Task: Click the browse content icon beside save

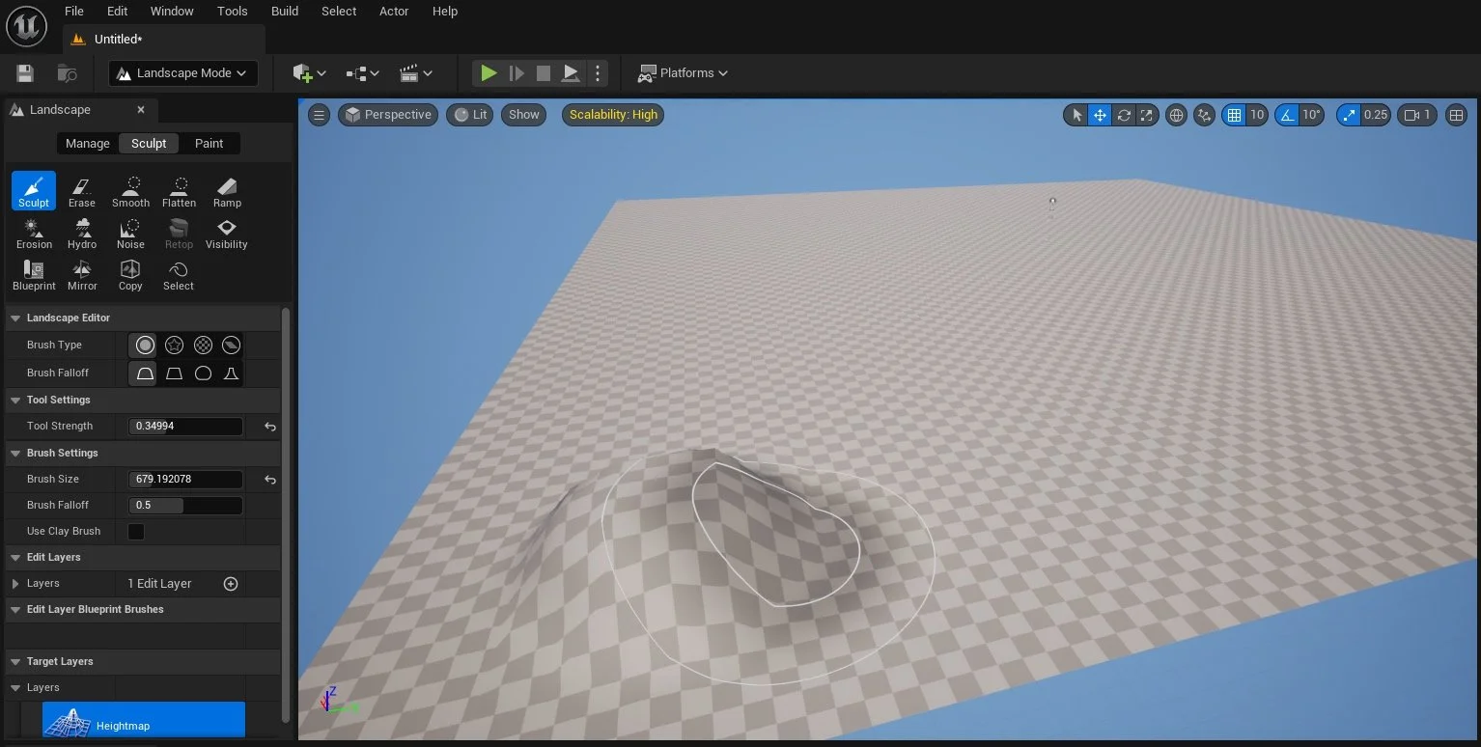Action: pyautogui.click(x=67, y=73)
